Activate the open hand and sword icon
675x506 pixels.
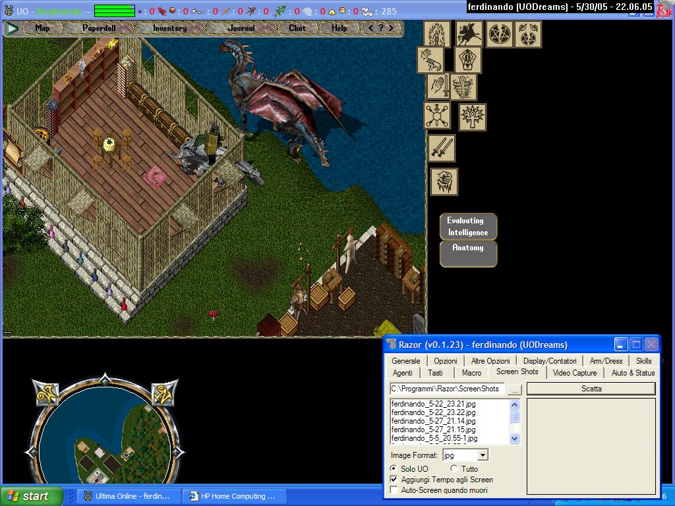[438, 86]
